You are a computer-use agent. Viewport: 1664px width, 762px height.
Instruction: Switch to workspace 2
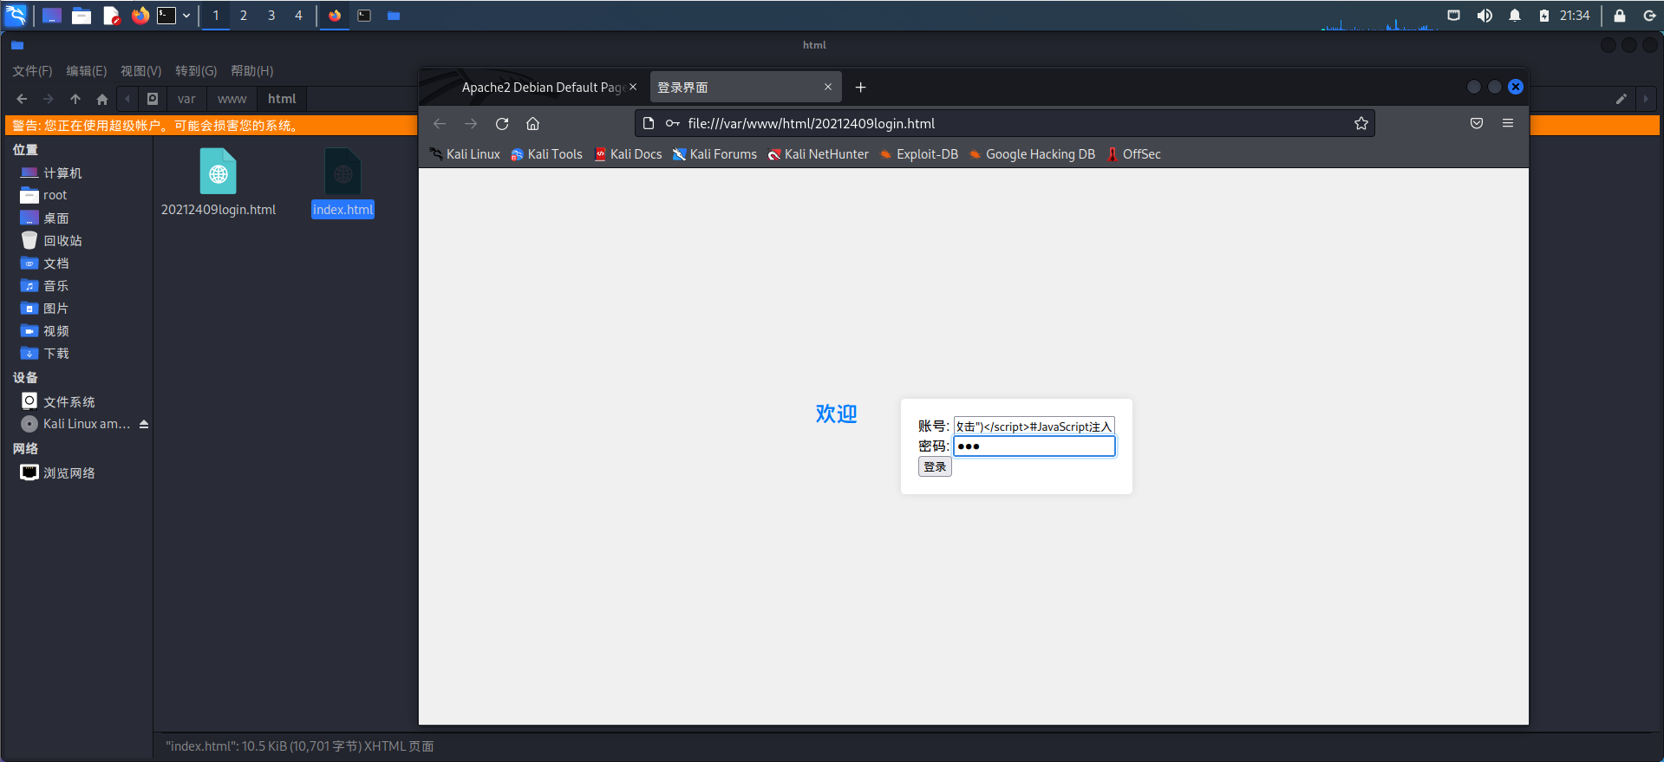point(244,16)
